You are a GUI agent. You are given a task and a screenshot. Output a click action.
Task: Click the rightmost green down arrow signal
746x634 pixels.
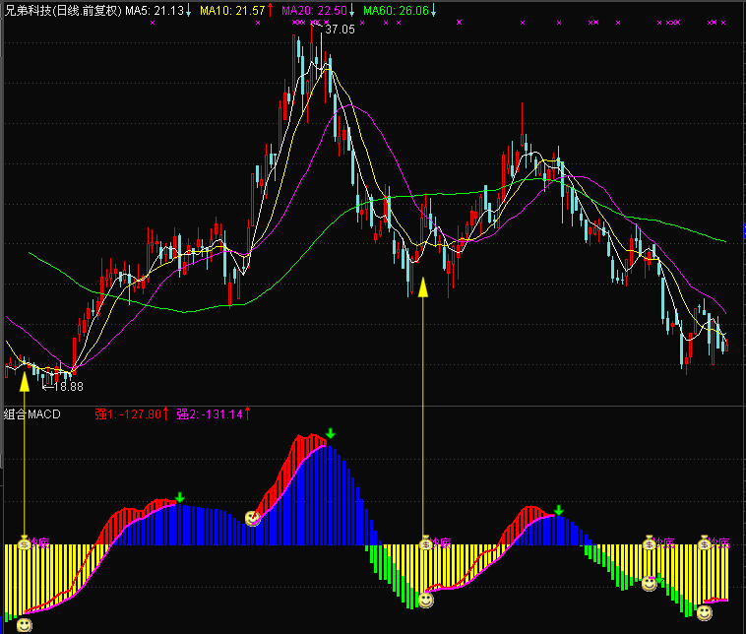(558, 510)
